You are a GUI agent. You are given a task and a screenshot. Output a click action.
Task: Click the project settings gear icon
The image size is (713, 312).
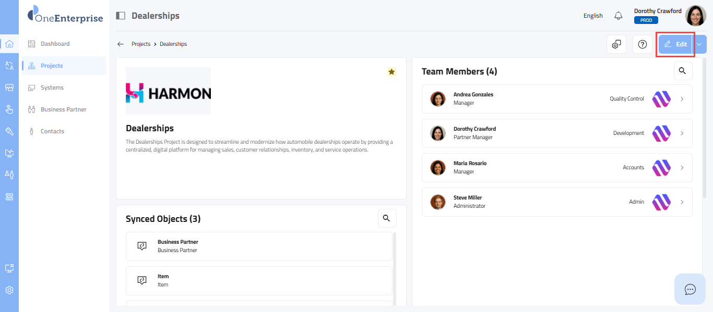click(x=616, y=44)
